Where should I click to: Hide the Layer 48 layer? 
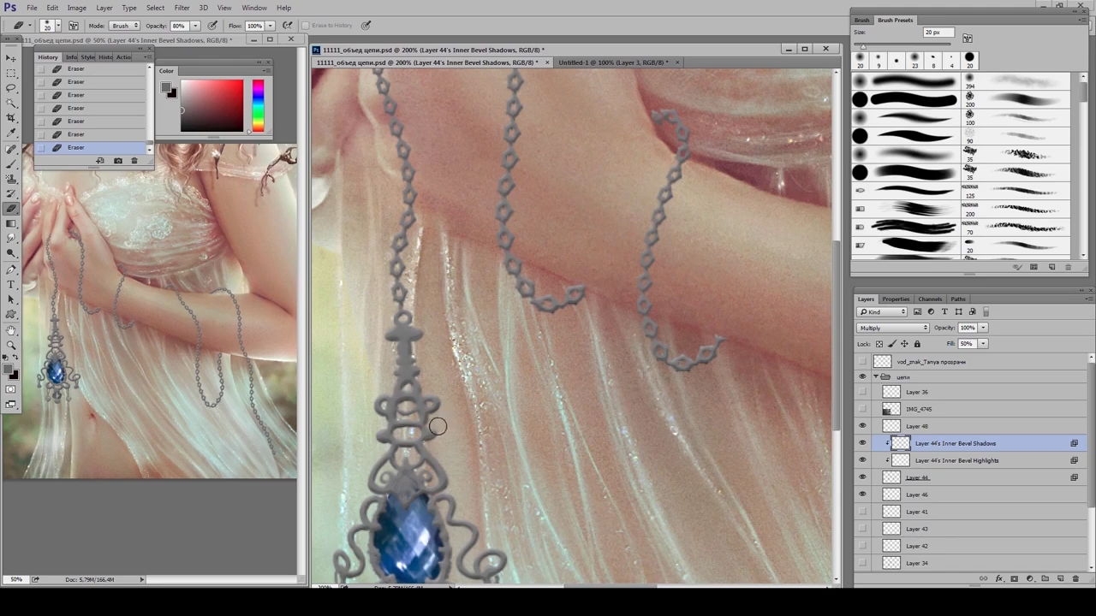click(x=862, y=426)
